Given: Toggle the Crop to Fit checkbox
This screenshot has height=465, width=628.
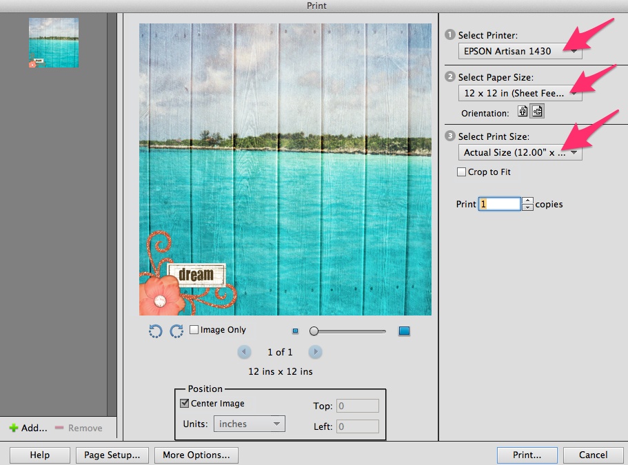Looking at the screenshot, I should click(462, 172).
